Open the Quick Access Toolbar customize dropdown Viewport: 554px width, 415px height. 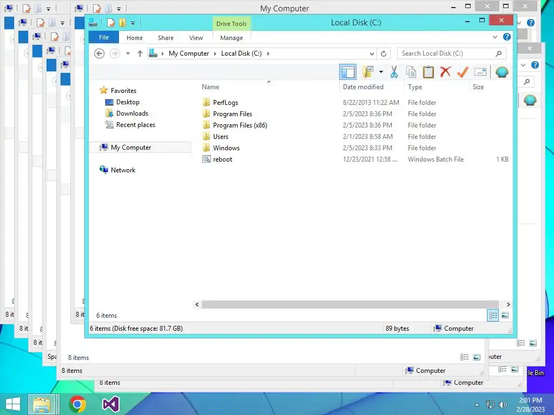pos(133,23)
